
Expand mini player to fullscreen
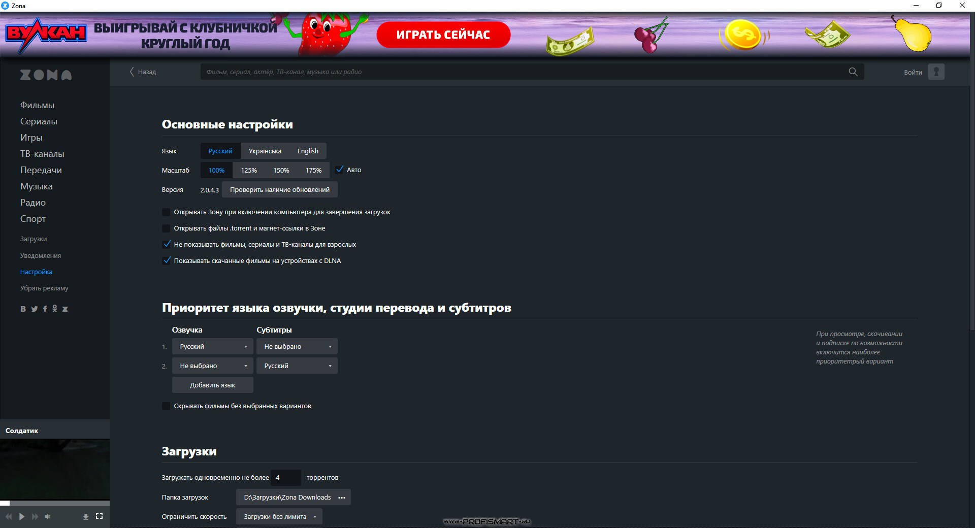[99, 516]
